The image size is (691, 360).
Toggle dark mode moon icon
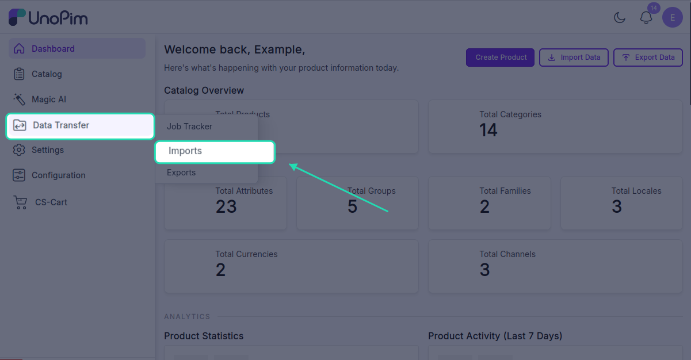coord(620,18)
